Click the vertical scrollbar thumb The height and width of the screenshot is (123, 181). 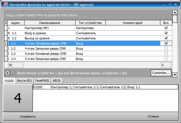tap(175, 19)
